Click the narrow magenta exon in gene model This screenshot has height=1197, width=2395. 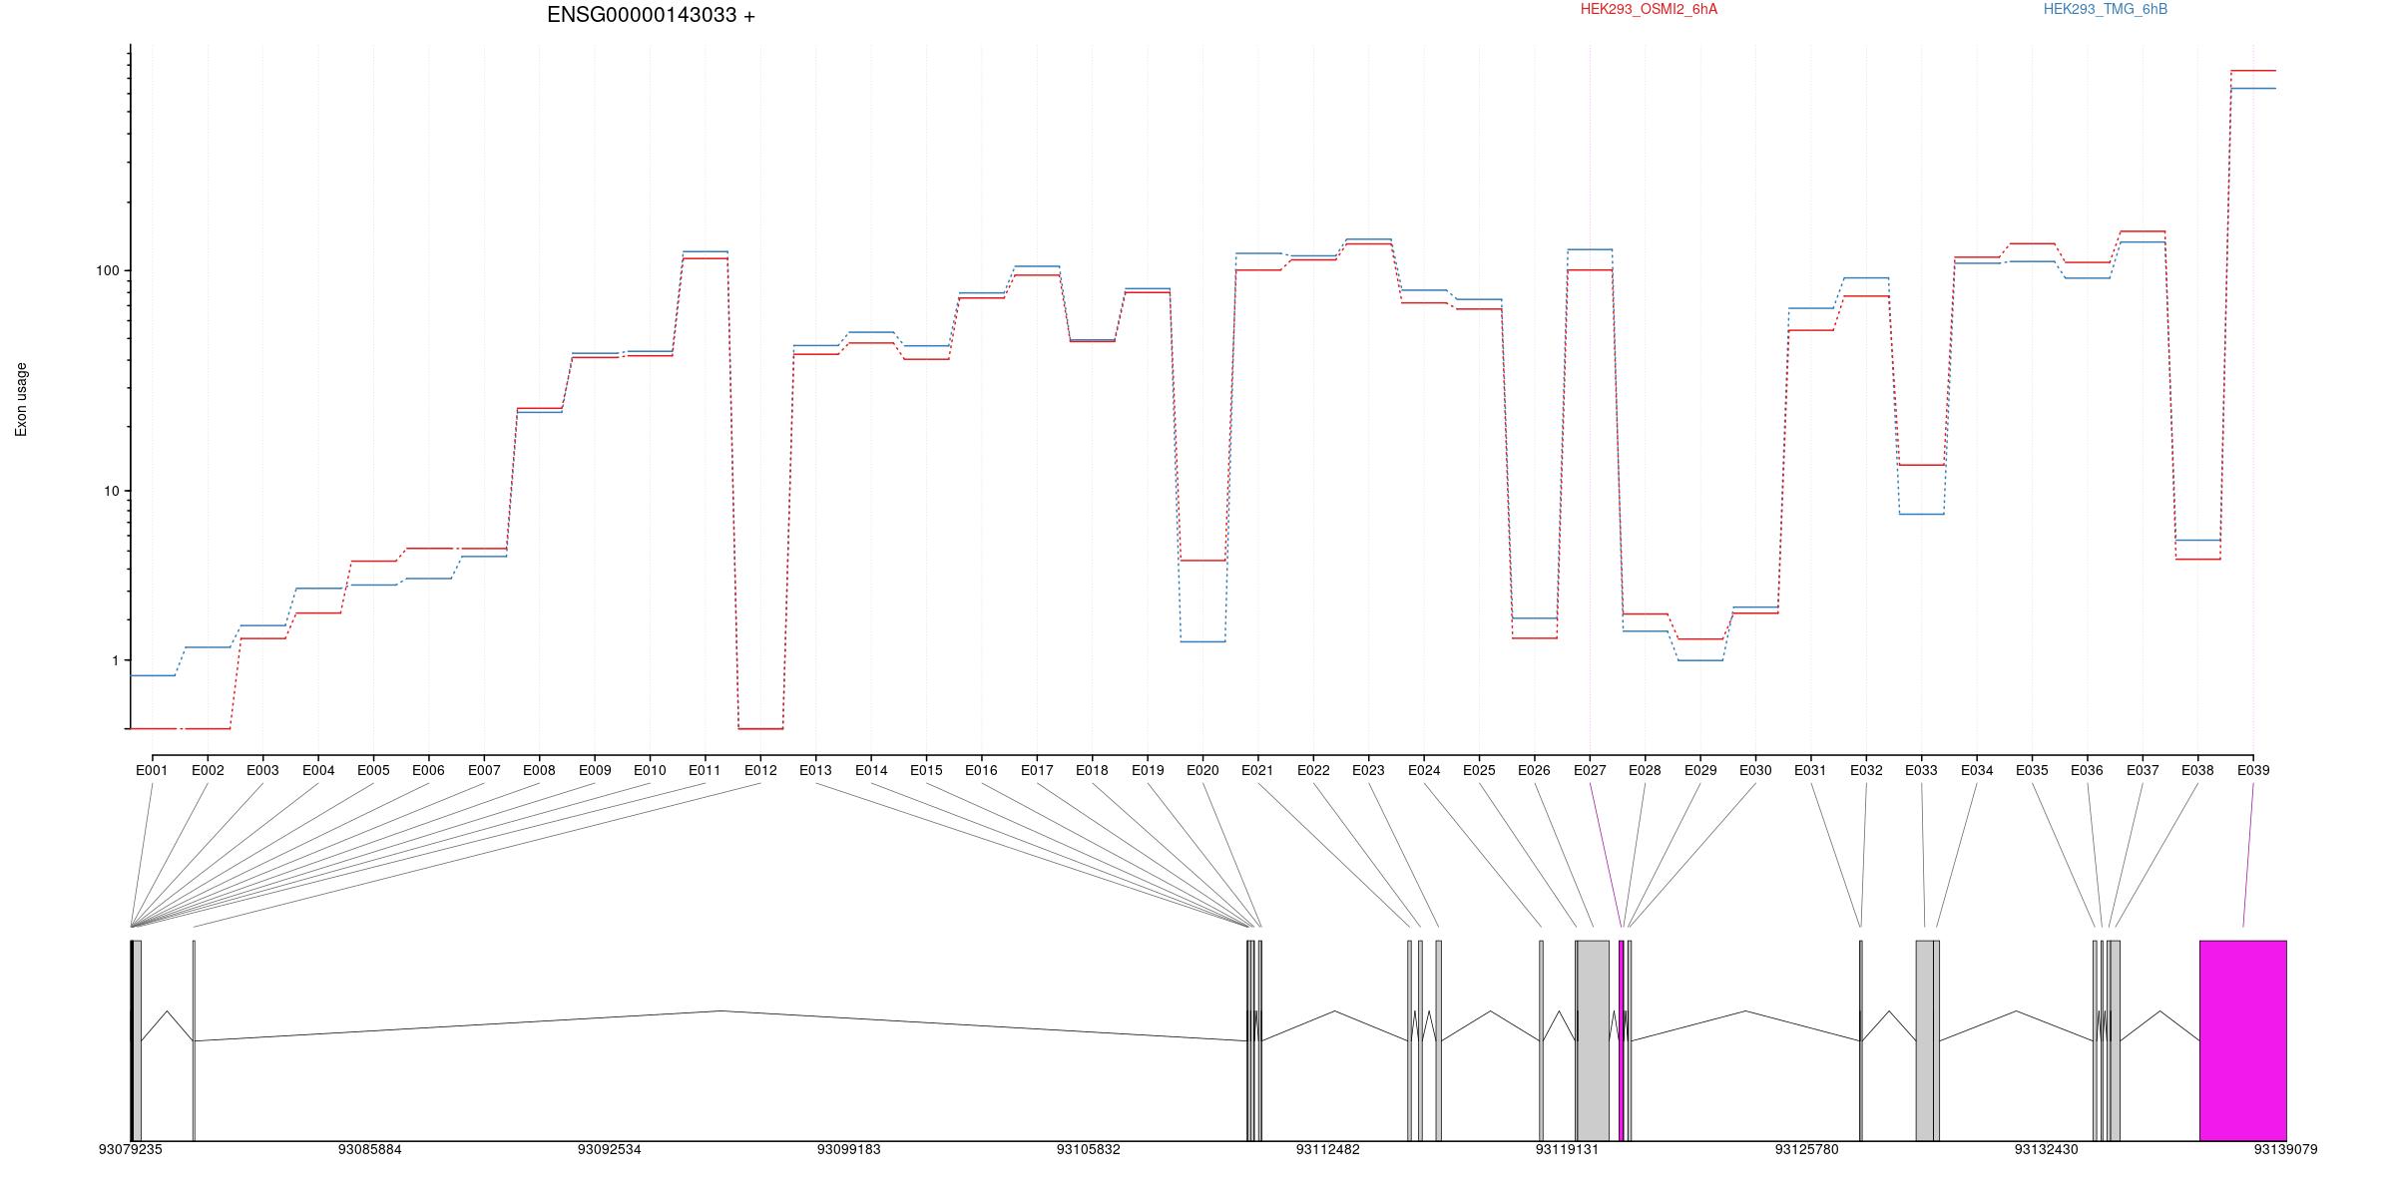[x=1622, y=1040]
